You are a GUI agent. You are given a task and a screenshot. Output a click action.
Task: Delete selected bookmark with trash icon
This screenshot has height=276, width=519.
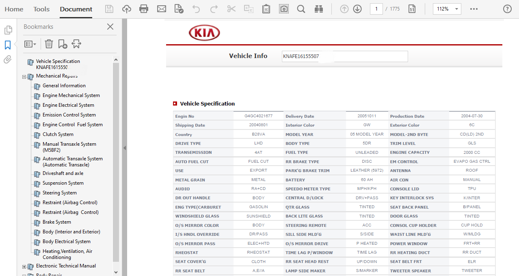point(49,44)
